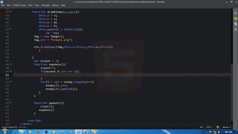This screenshot has height=134, width=238.
Task: Collapse the drawEnemy function fold at line 33
Action: (x=11, y=12)
